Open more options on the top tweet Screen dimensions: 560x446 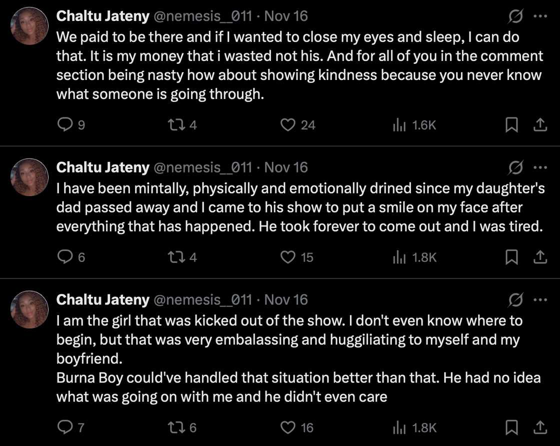pyautogui.click(x=540, y=15)
